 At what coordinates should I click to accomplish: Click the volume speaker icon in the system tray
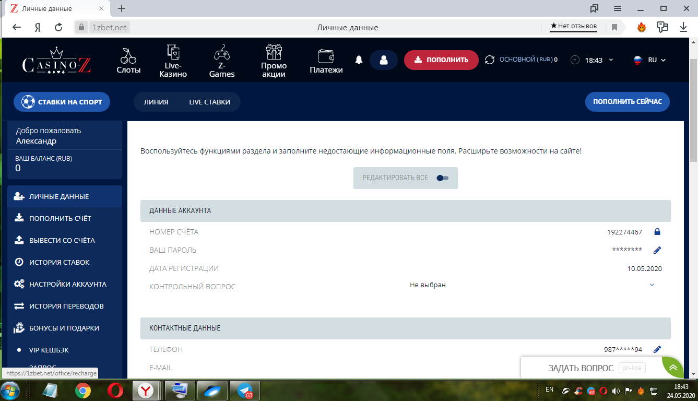[x=616, y=391]
